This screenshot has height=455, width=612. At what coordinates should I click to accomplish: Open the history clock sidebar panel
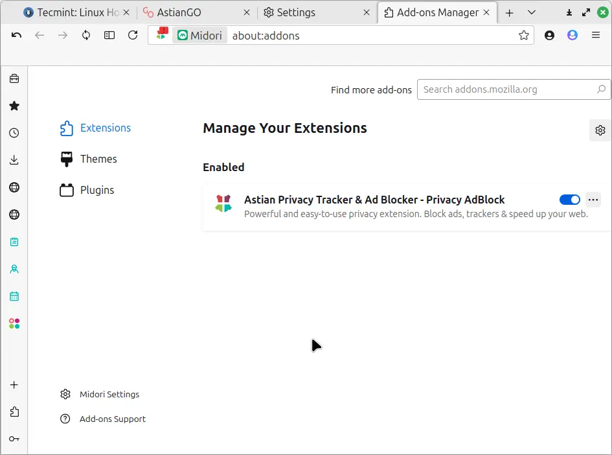click(x=14, y=133)
